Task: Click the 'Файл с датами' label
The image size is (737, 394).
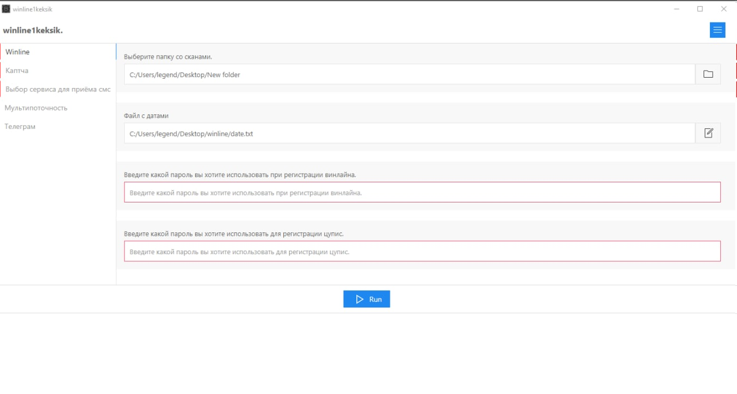Action: coord(146,116)
